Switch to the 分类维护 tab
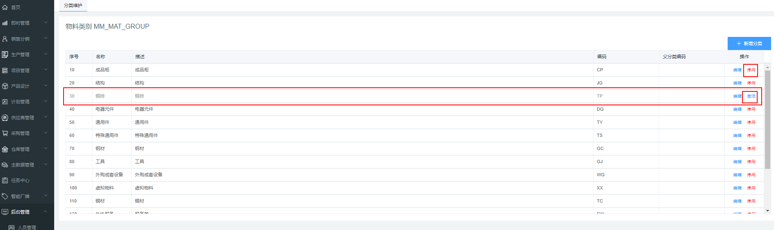The image size is (774, 230). [x=73, y=6]
